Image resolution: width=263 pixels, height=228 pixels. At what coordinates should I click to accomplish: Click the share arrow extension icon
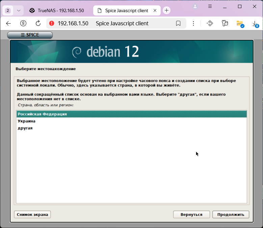210,23
